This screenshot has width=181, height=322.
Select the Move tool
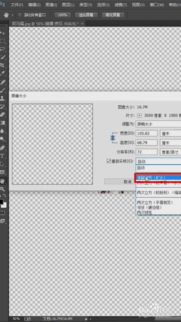pos(2,33)
